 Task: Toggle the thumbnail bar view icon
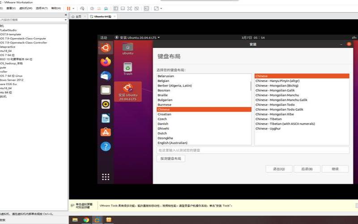tap(123, 9)
